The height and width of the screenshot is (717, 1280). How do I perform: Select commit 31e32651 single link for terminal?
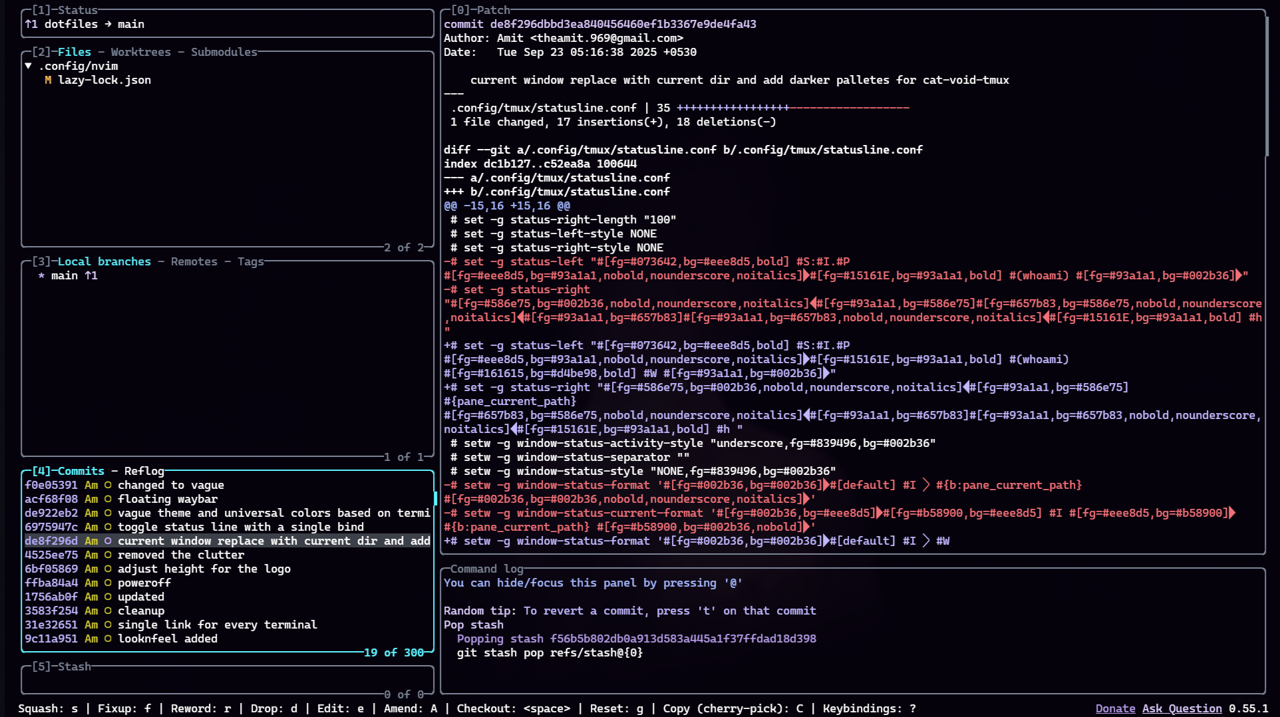(x=228, y=625)
